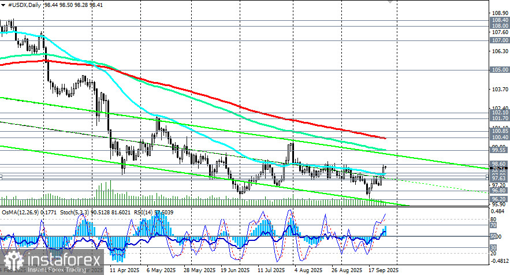Screen dimensions: 510x275
Task: Click the 102.10 resistance level label
Action: 499,113
